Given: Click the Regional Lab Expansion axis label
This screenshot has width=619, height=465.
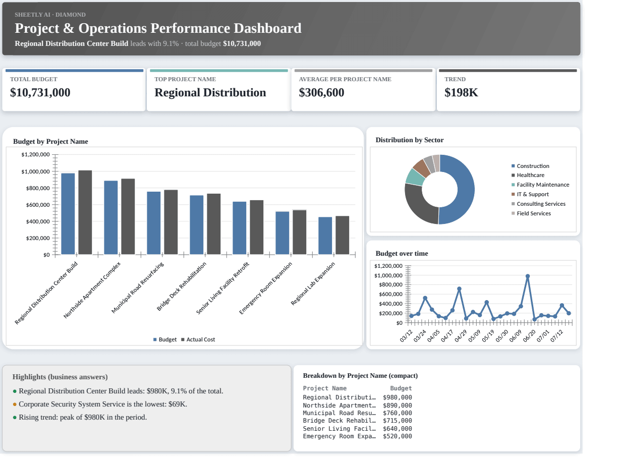Looking at the screenshot, I should pos(313,284).
